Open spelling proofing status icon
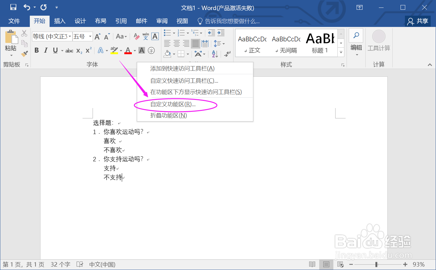This screenshot has width=436, height=270. pos(80,264)
